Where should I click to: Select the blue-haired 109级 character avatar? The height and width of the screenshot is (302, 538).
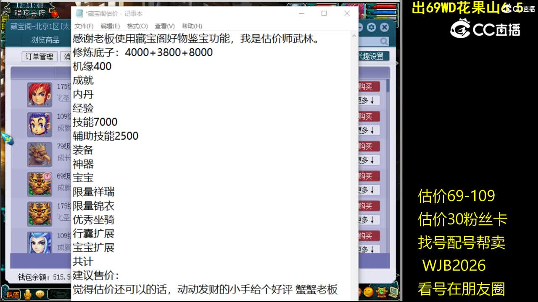(40, 125)
